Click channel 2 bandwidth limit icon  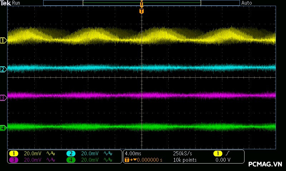[x=108, y=154]
